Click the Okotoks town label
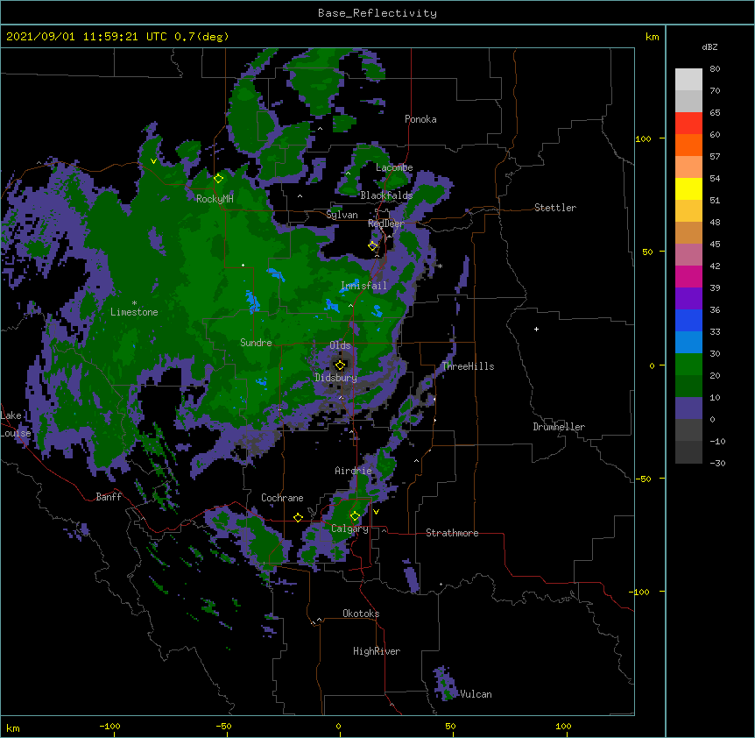 click(x=361, y=614)
